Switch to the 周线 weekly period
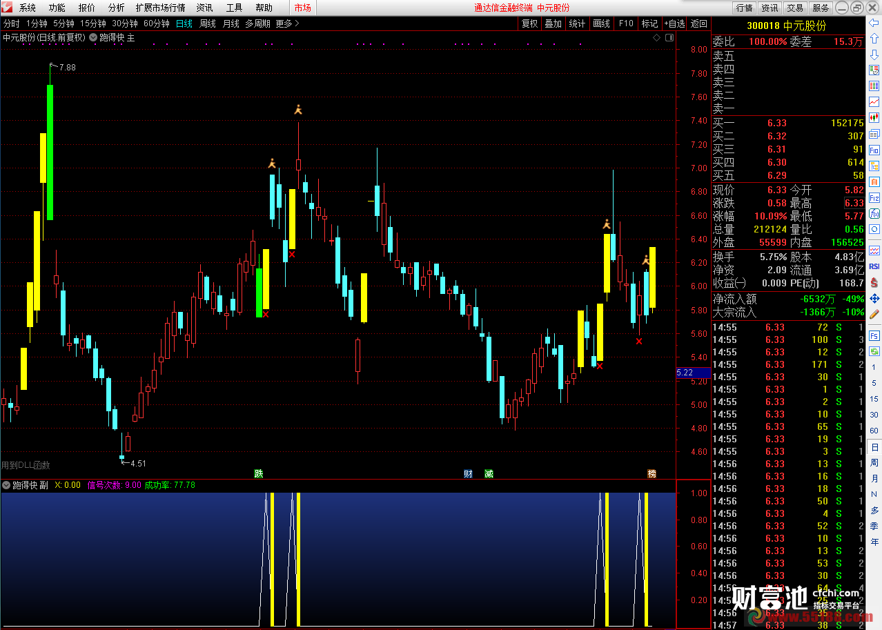 click(208, 23)
